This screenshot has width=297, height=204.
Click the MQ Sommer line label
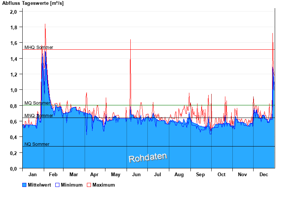coord(37,103)
